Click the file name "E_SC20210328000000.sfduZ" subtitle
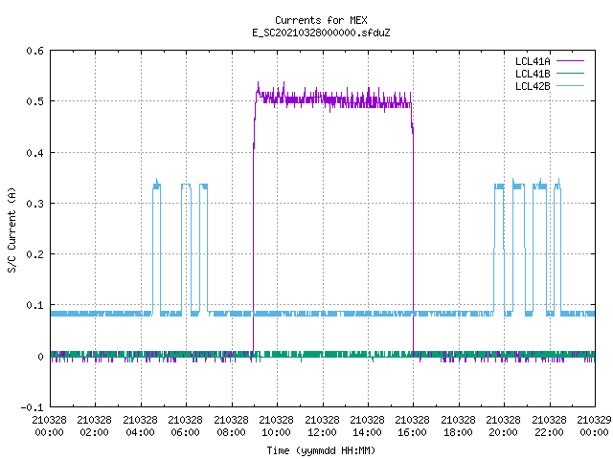The width and height of the screenshot is (613, 459). tap(321, 33)
